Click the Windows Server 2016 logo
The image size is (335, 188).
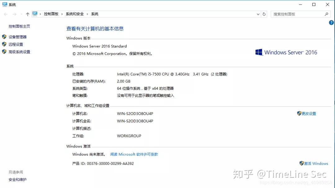pos(286,52)
